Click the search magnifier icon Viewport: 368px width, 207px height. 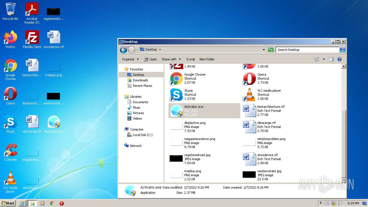[342, 50]
